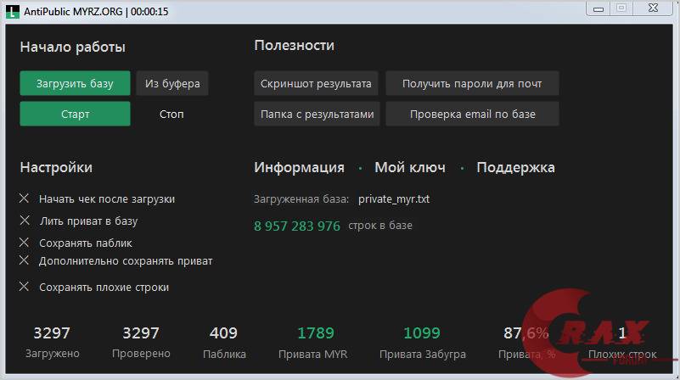Viewport: 680px width, 380px height.
Task: Start checking with the Старт button
Action: tap(75, 114)
